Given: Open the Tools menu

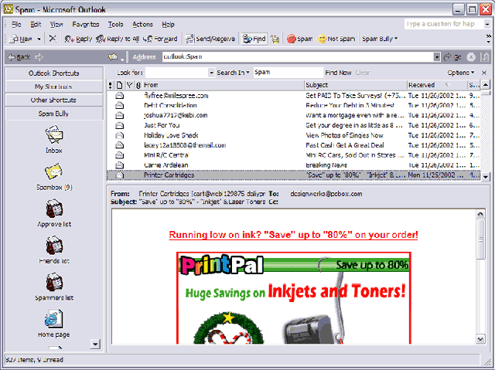Looking at the screenshot, I should pyautogui.click(x=115, y=24).
